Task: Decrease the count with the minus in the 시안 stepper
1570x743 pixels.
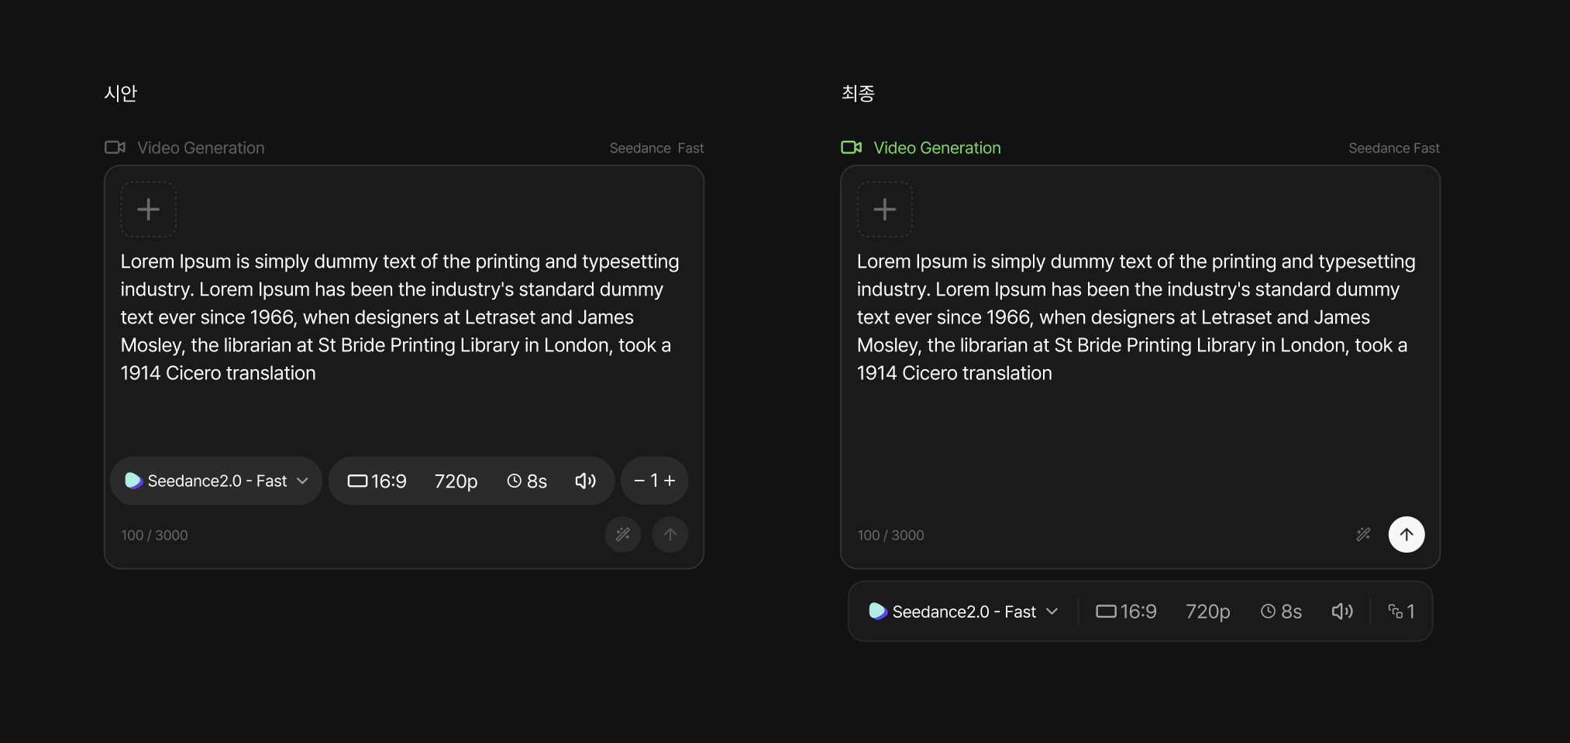Action: [x=639, y=481]
